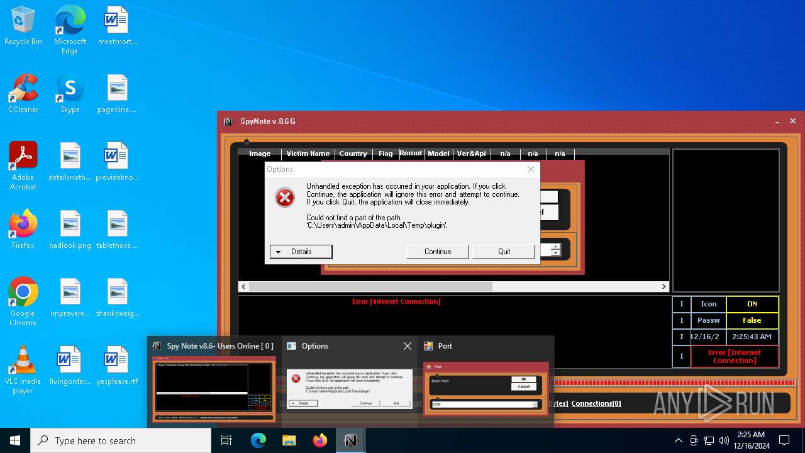The height and width of the screenshot is (453, 805).
Task: Select the livingorder Word document icon
Action: tap(70, 366)
